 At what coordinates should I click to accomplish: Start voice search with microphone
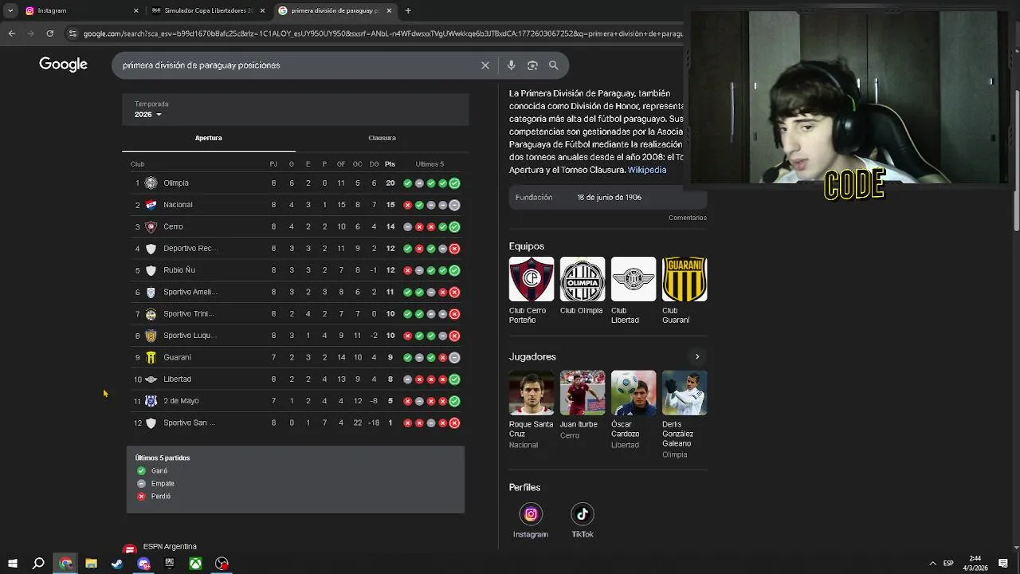coord(512,65)
